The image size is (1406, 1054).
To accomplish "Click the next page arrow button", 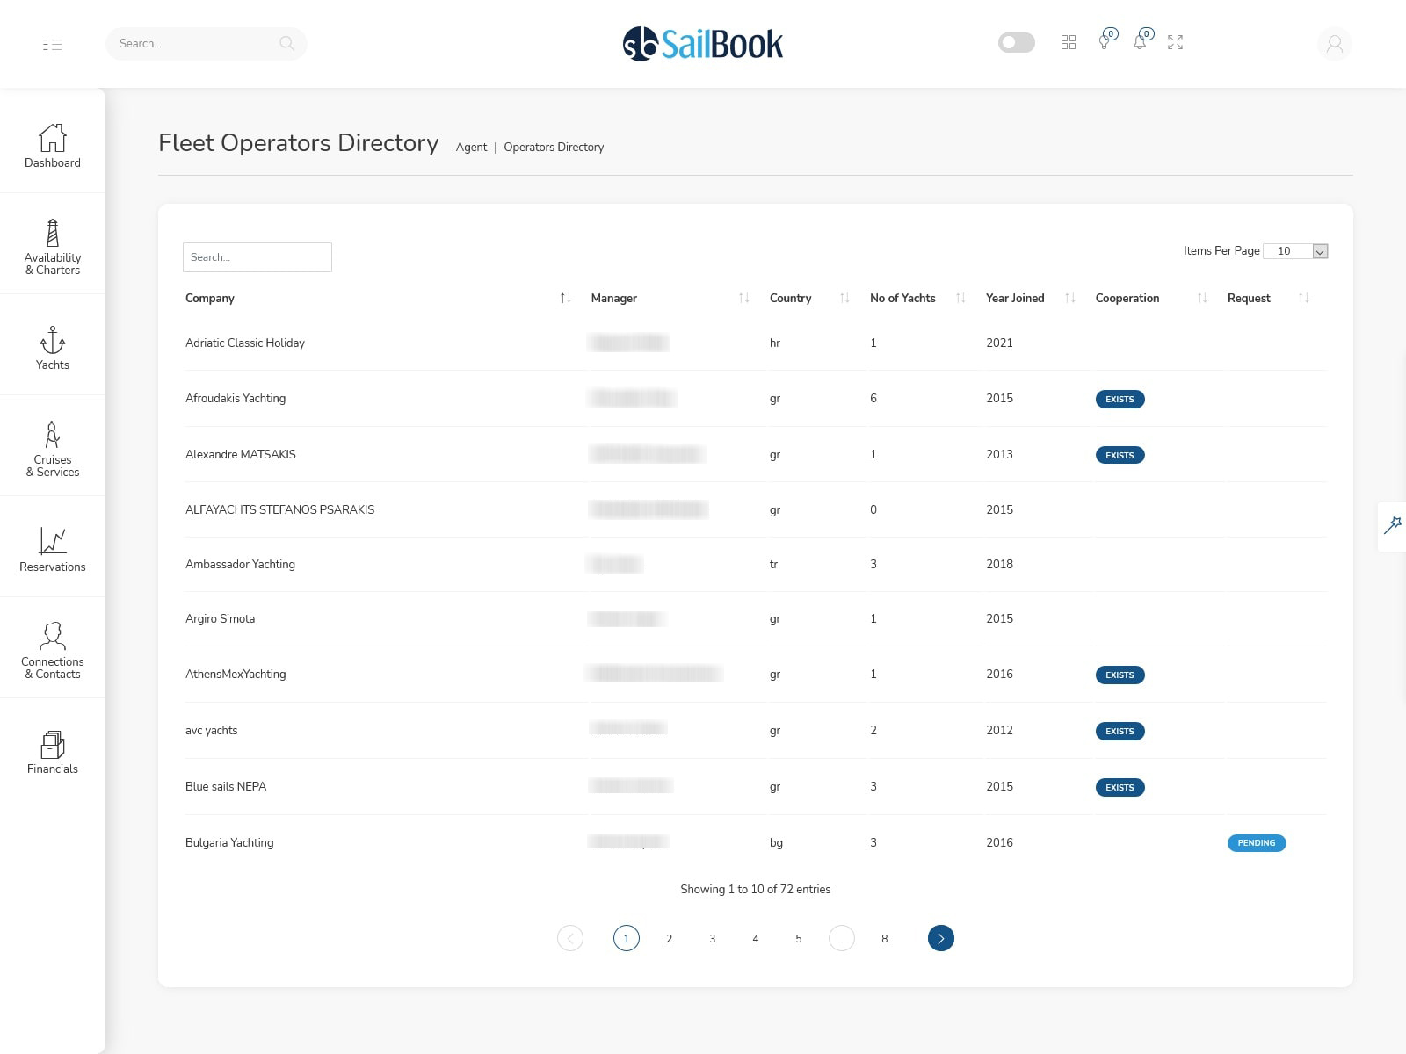I will [940, 939].
